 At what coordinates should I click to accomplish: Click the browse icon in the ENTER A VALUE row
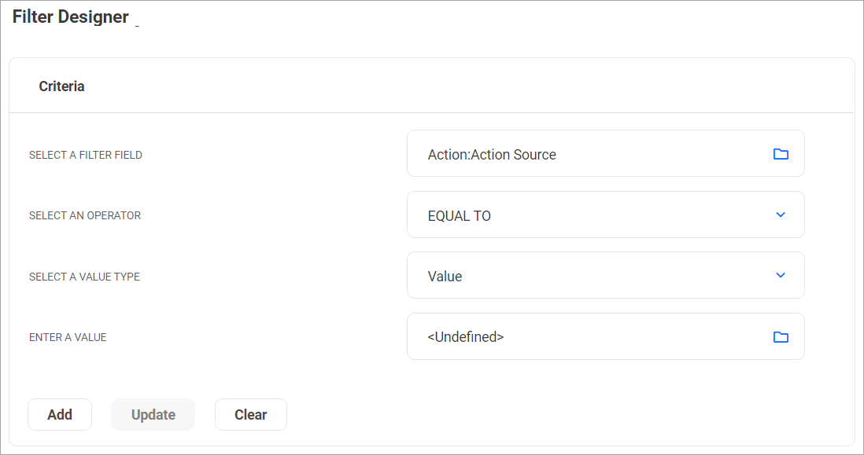tap(781, 336)
